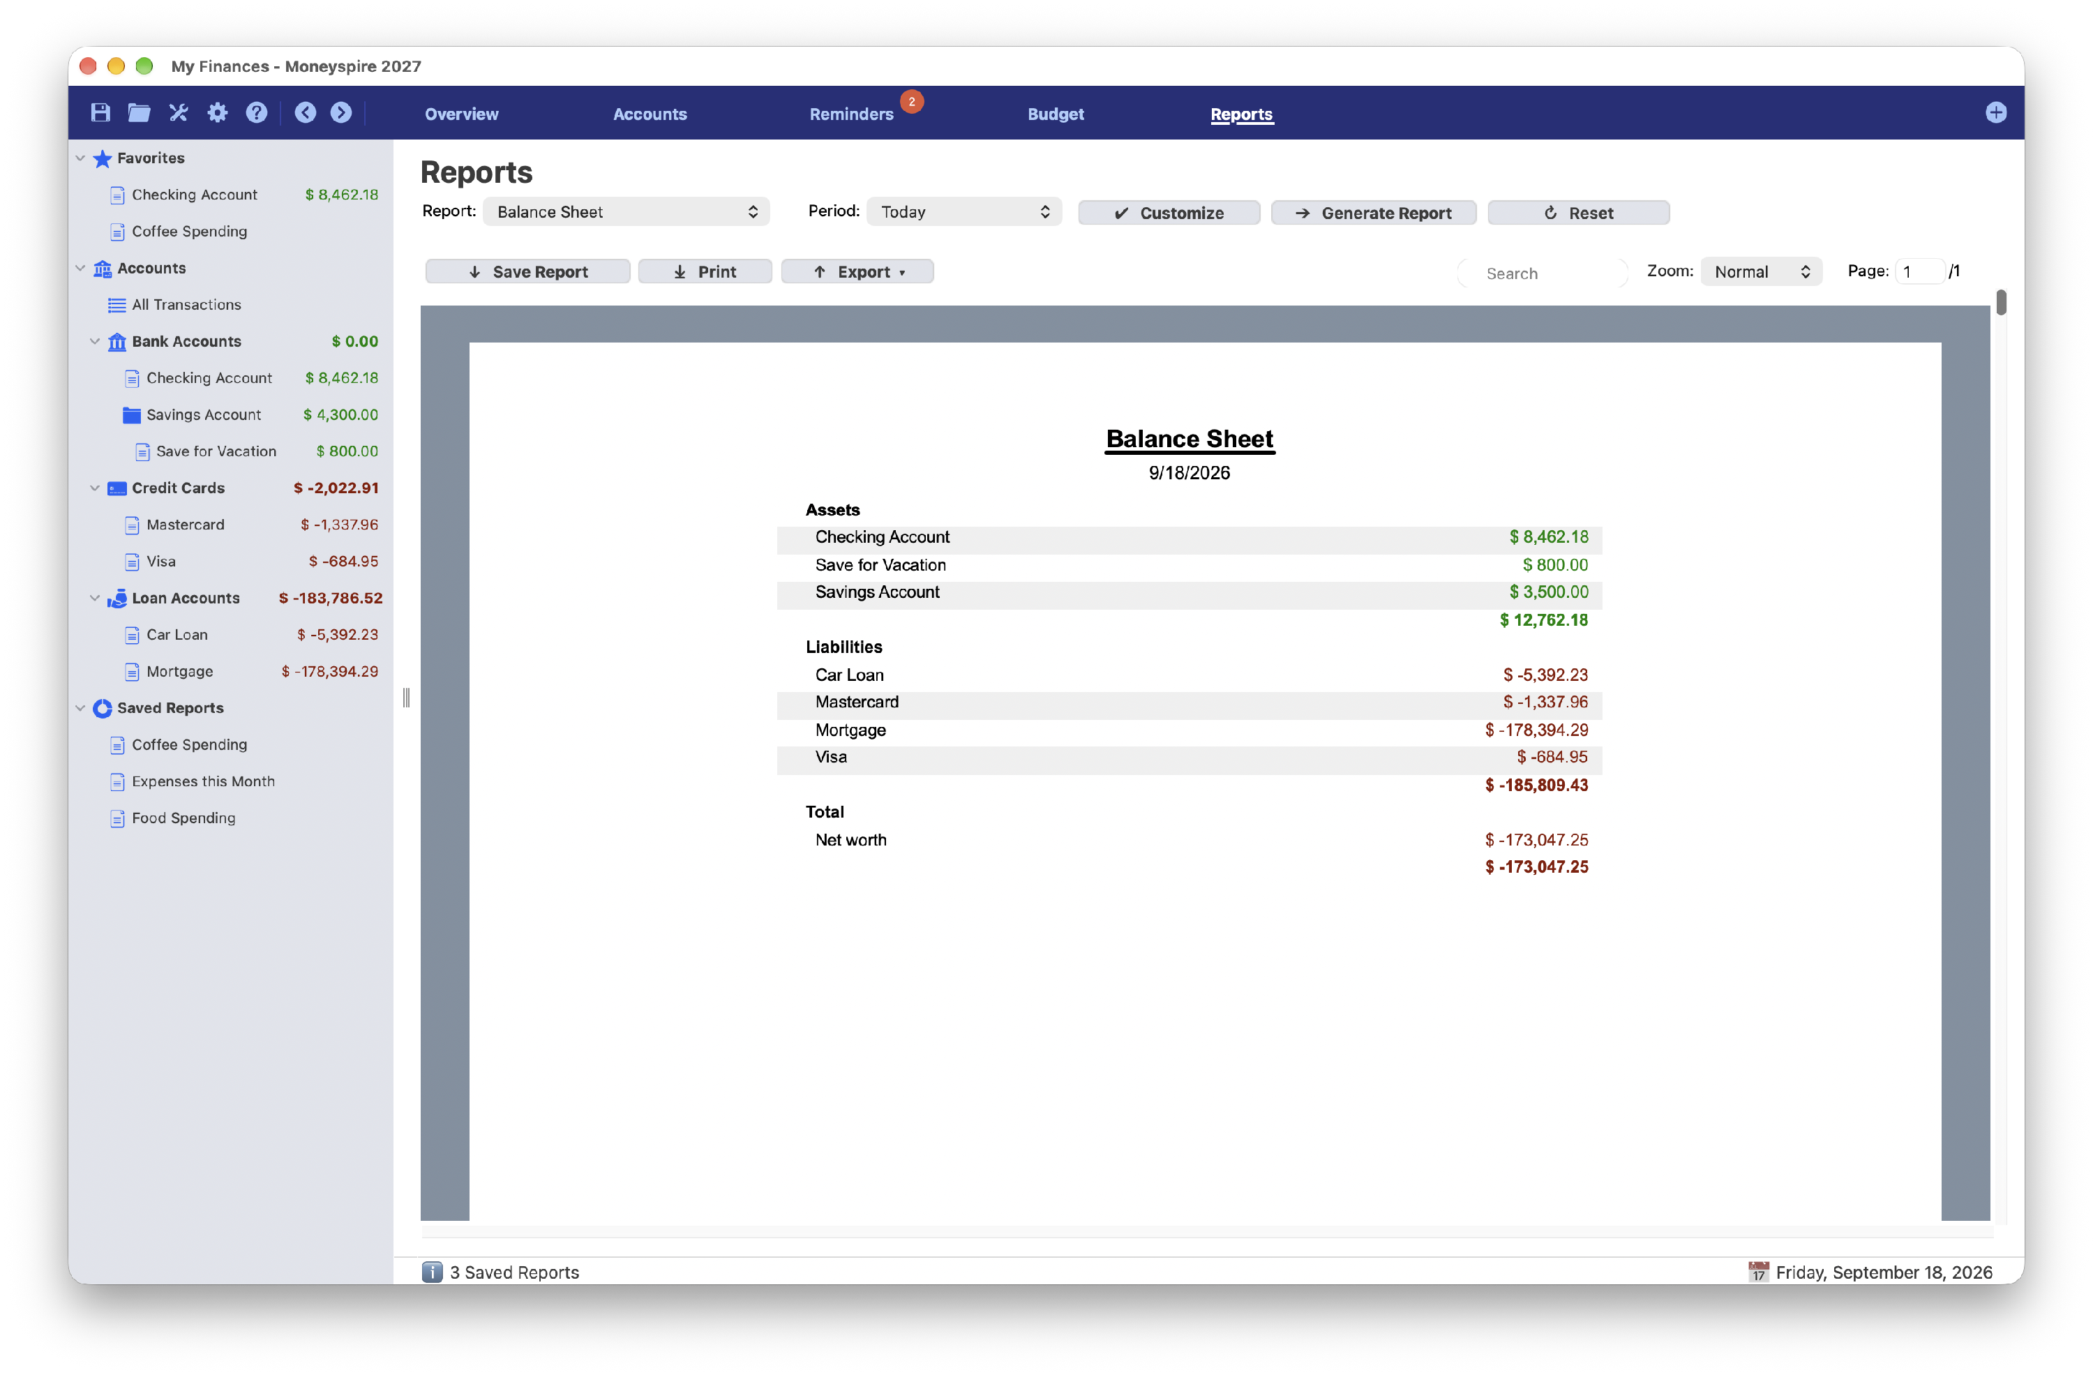Screen dimensions: 2093x1375
Task: Click the Car Loan document icon
Action: pyautogui.click(x=132, y=635)
